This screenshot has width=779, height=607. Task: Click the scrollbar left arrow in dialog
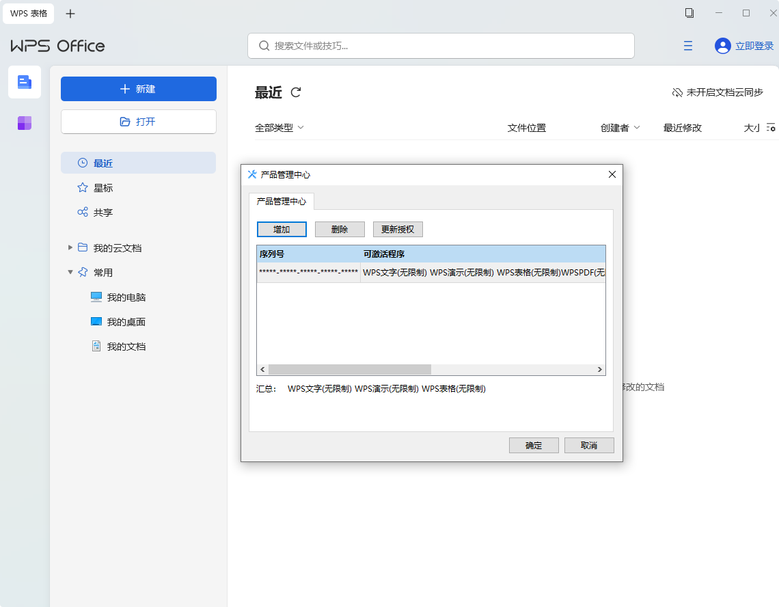[x=263, y=369]
